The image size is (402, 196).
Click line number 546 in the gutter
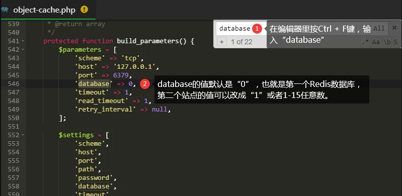(13, 84)
